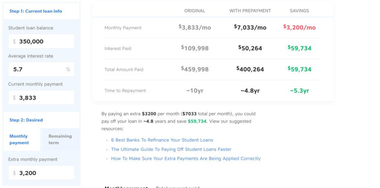Select the WITH PREPAYMENT column header
The width and height of the screenshot is (380, 188).
pos(250,11)
